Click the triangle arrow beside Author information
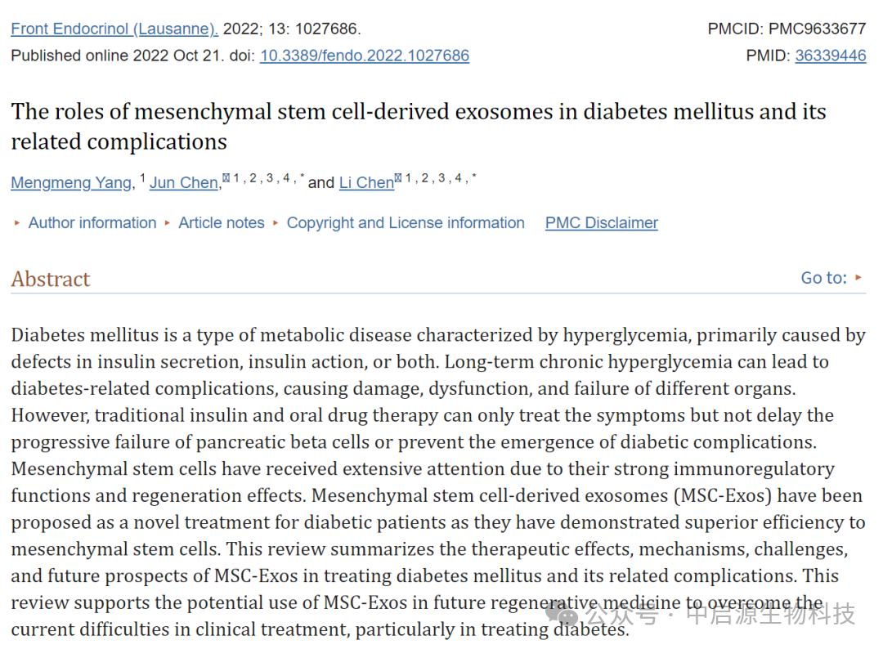883x649 pixels. [17, 223]
